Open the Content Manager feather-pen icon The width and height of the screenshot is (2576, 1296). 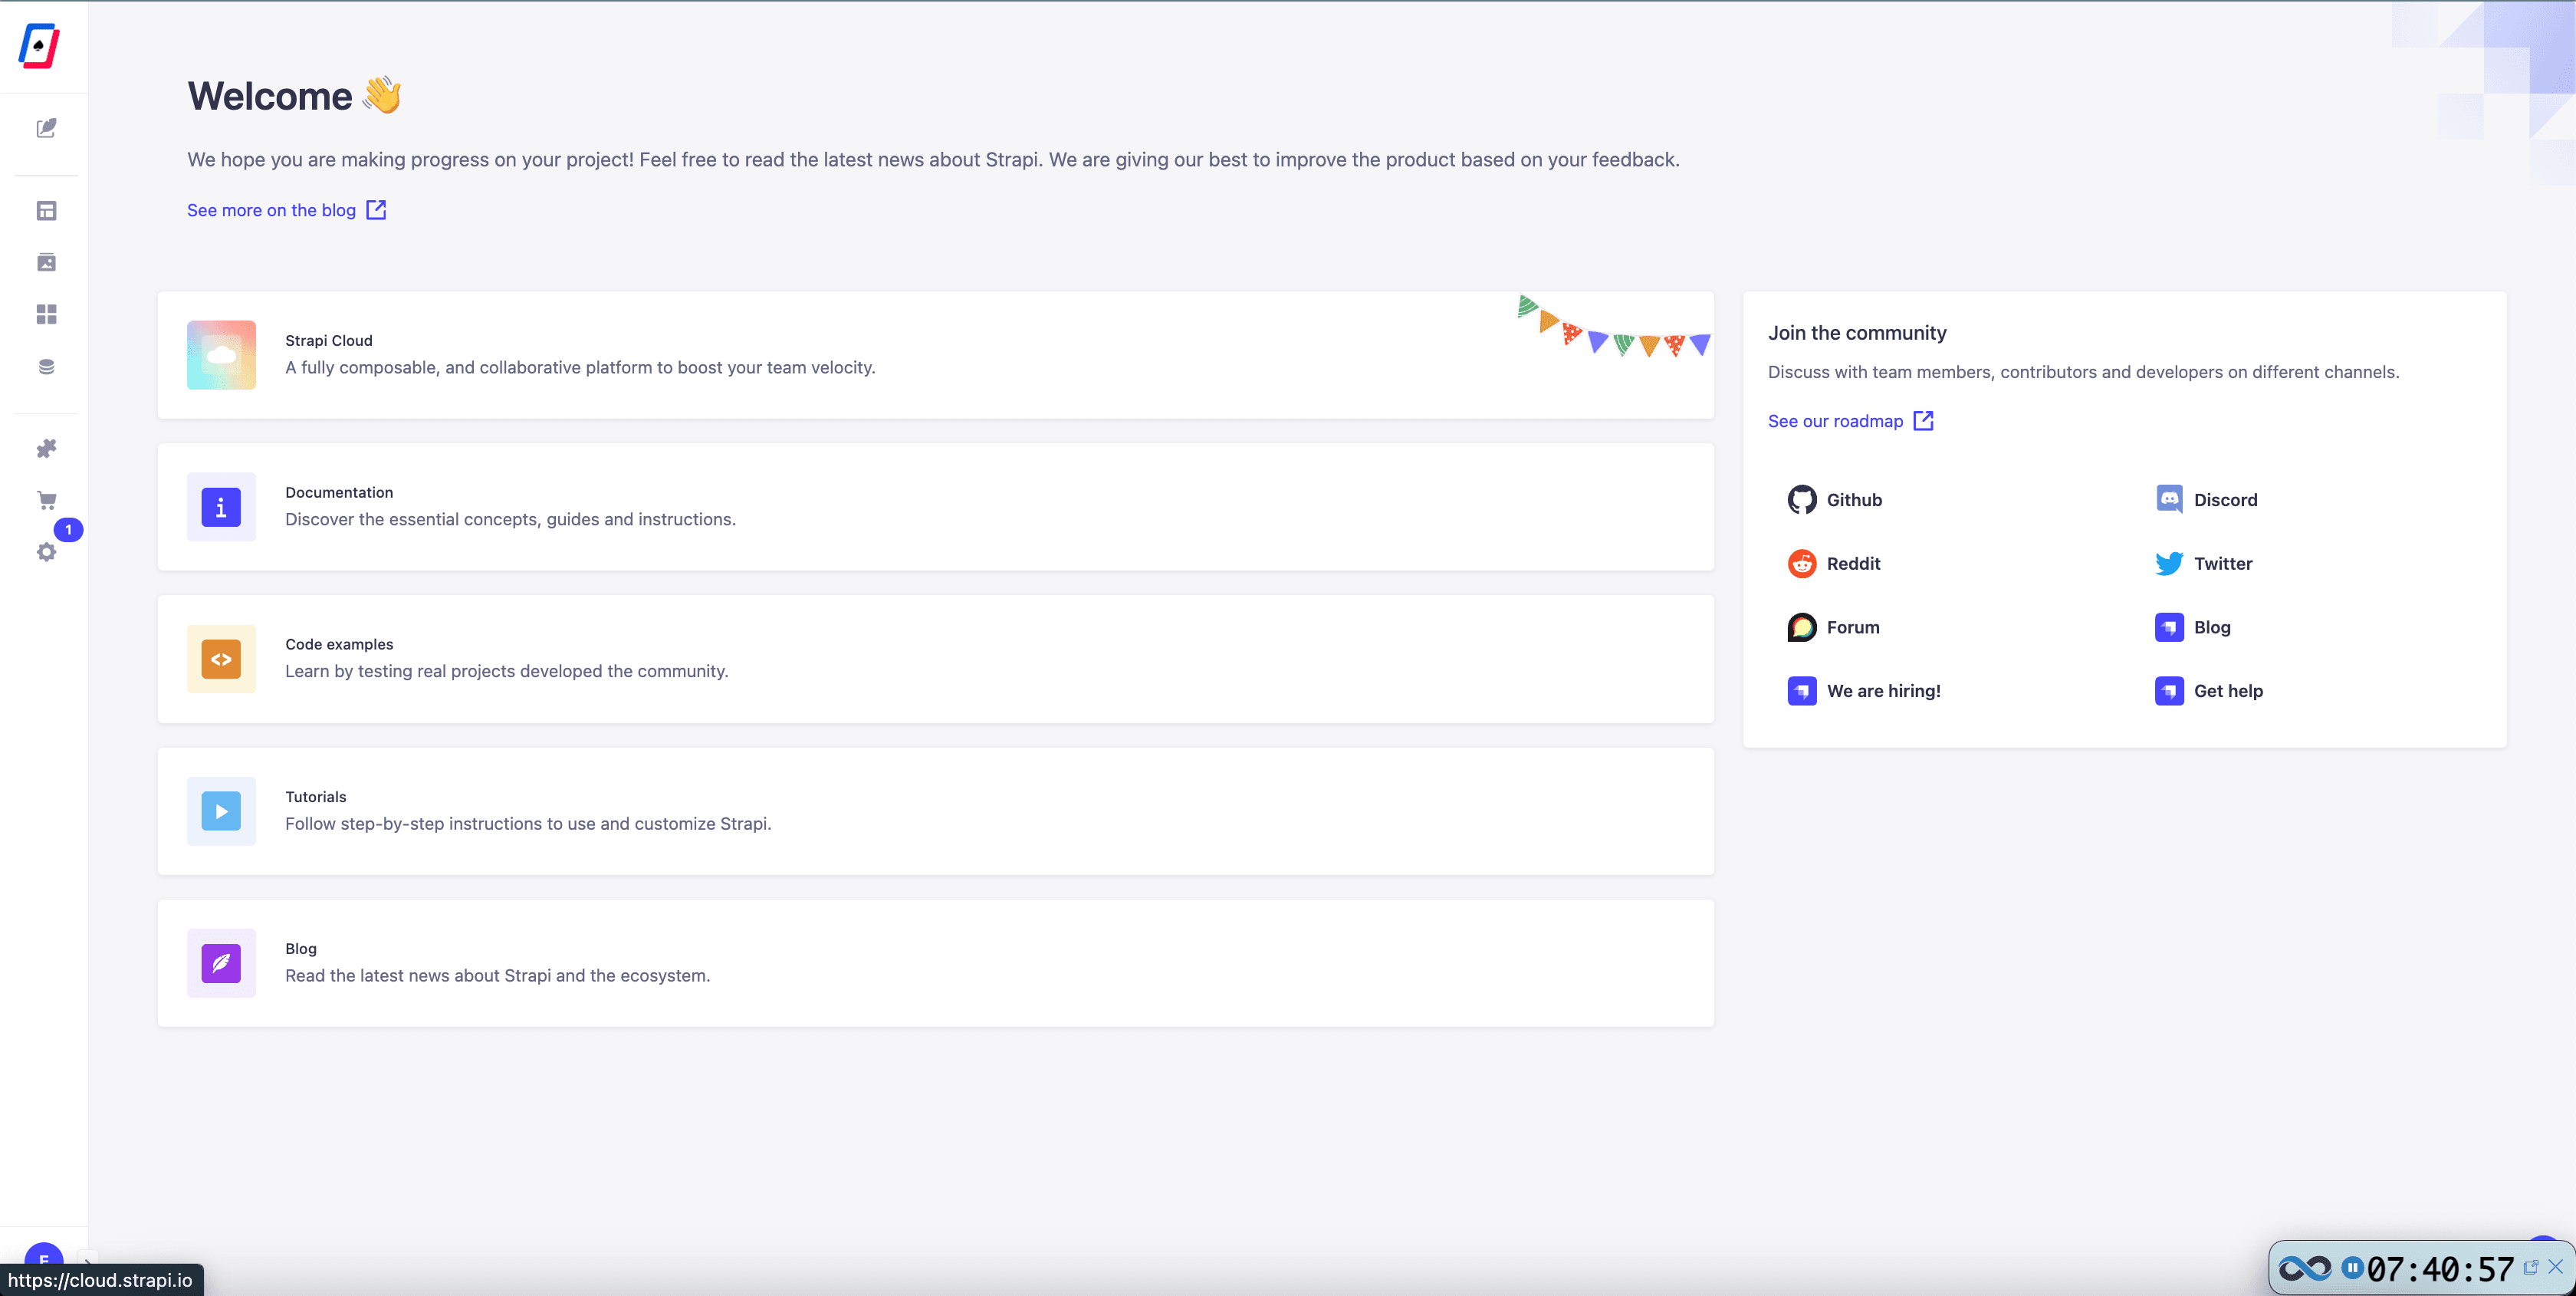pyautogui.click(x=46, y=128)
